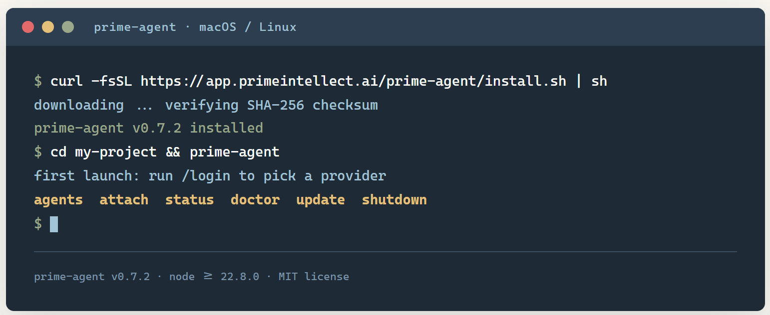Click the footer 'prime-agent v0.7.2 · node ≥ 22.8.0 · MIT license'
770x315 pixels.
point(191,277)
